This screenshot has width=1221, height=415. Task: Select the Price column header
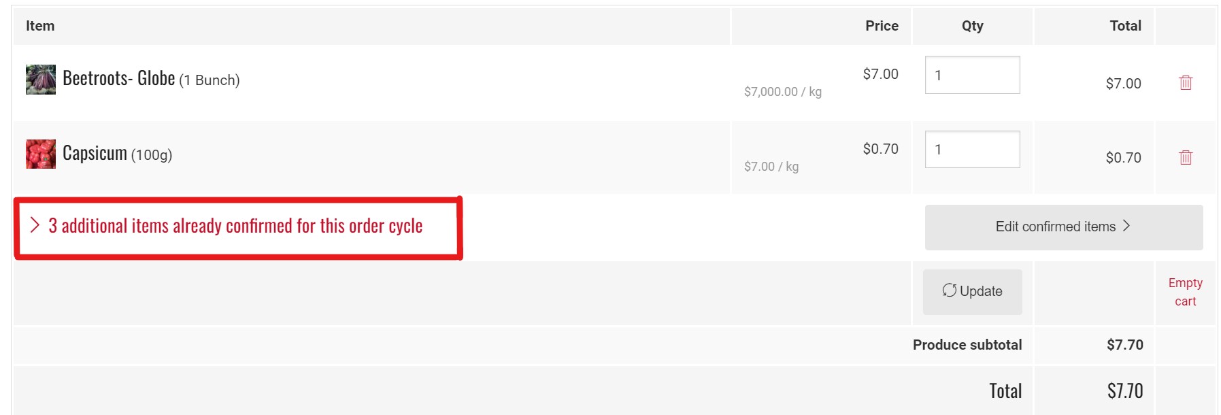(x=882, y=26)
